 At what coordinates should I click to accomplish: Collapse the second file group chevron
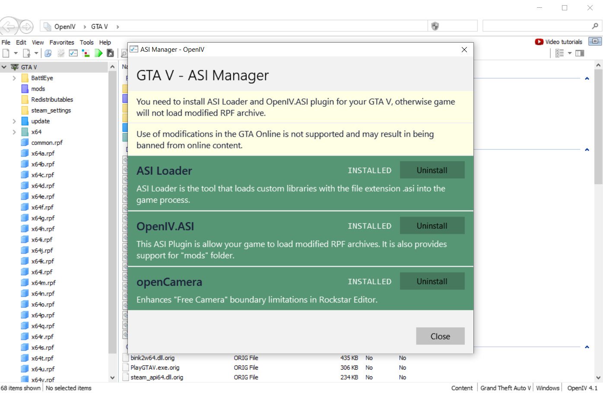coord(587,150)
